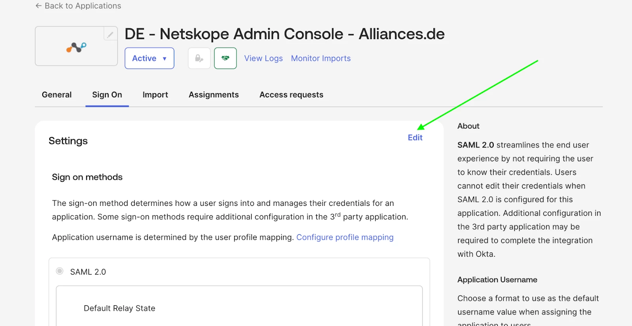
Task: Open the Active status dropdown
Action: pos(149,58)
